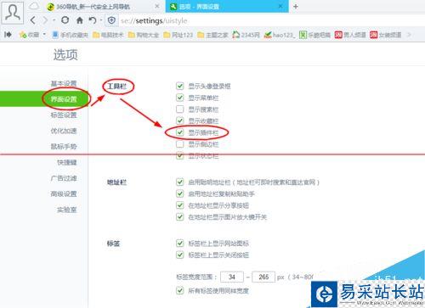
Task: Open the 女性频道 bookmark
Action: (386, 35)
